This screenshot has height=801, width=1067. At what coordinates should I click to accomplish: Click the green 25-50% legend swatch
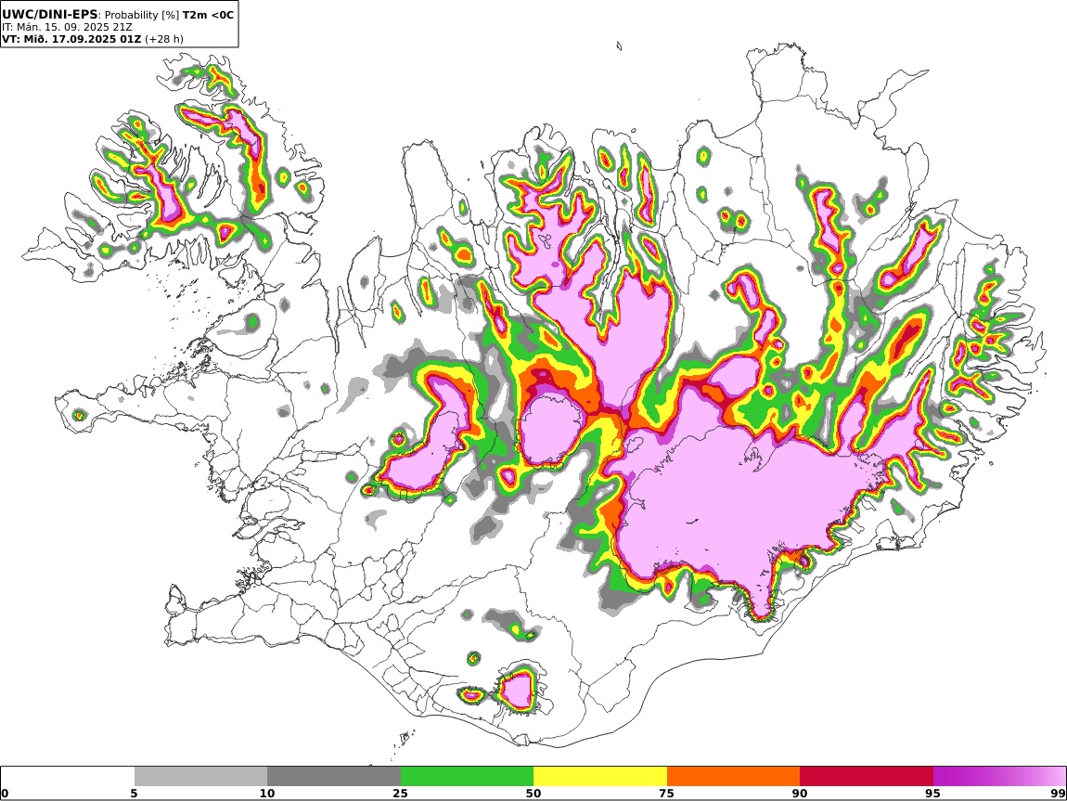click(x=467, y=776)
